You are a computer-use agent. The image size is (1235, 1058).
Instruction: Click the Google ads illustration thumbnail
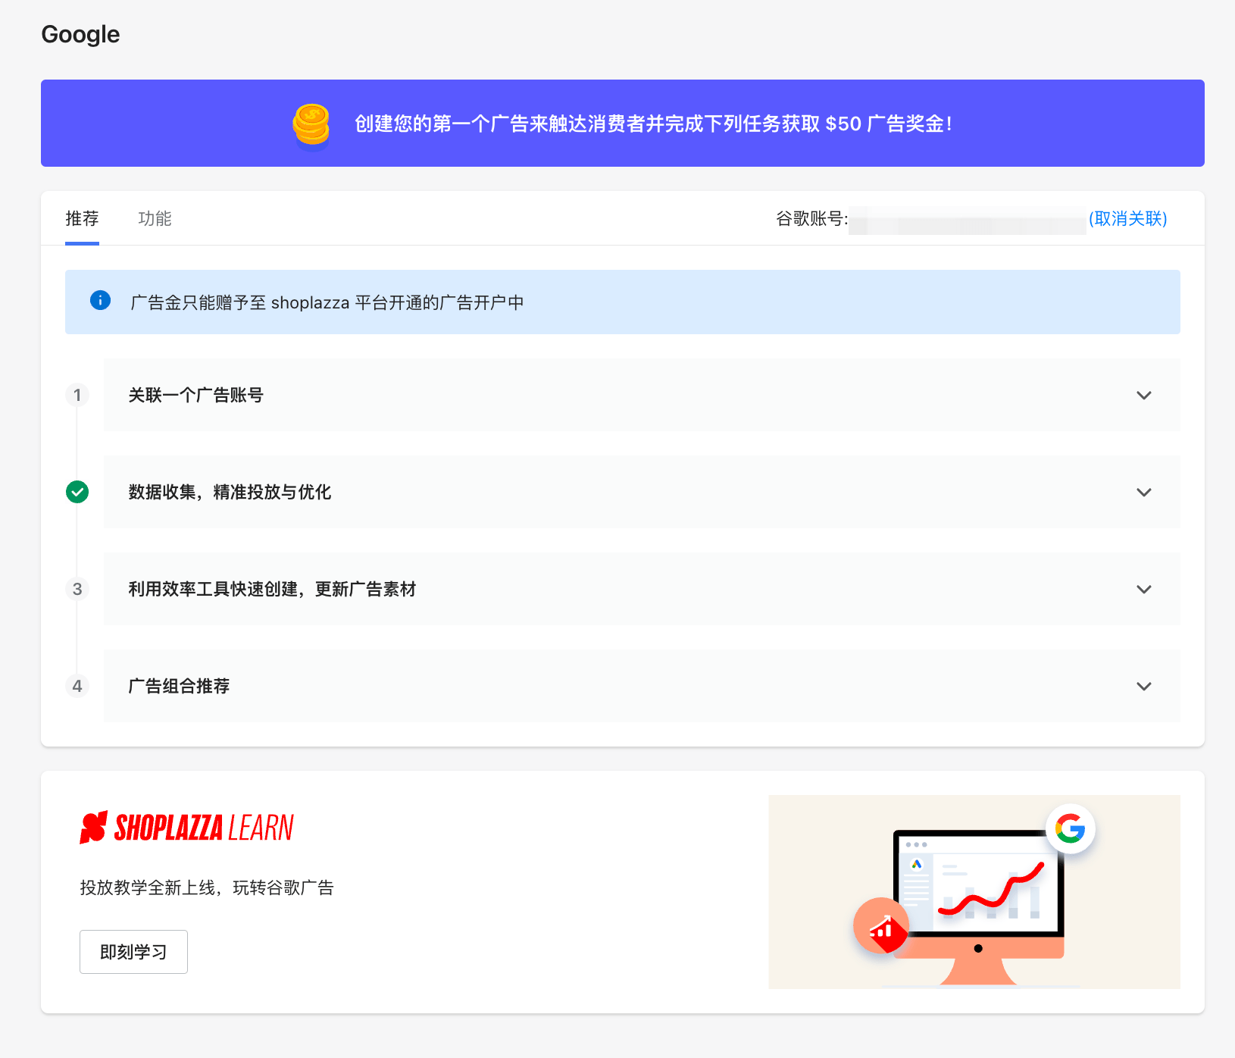click(974, 892)
